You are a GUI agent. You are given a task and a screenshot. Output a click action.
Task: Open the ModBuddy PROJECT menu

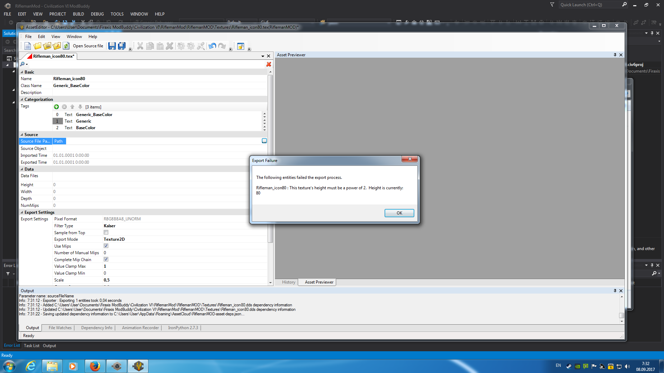tap(57, 14)
